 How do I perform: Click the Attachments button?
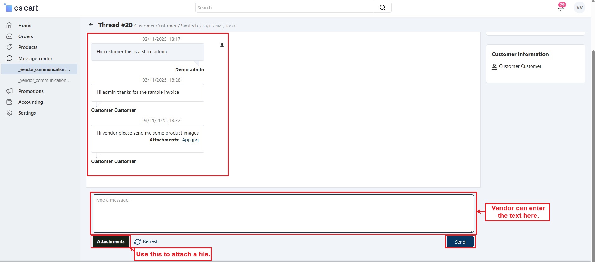click(111, 242)
